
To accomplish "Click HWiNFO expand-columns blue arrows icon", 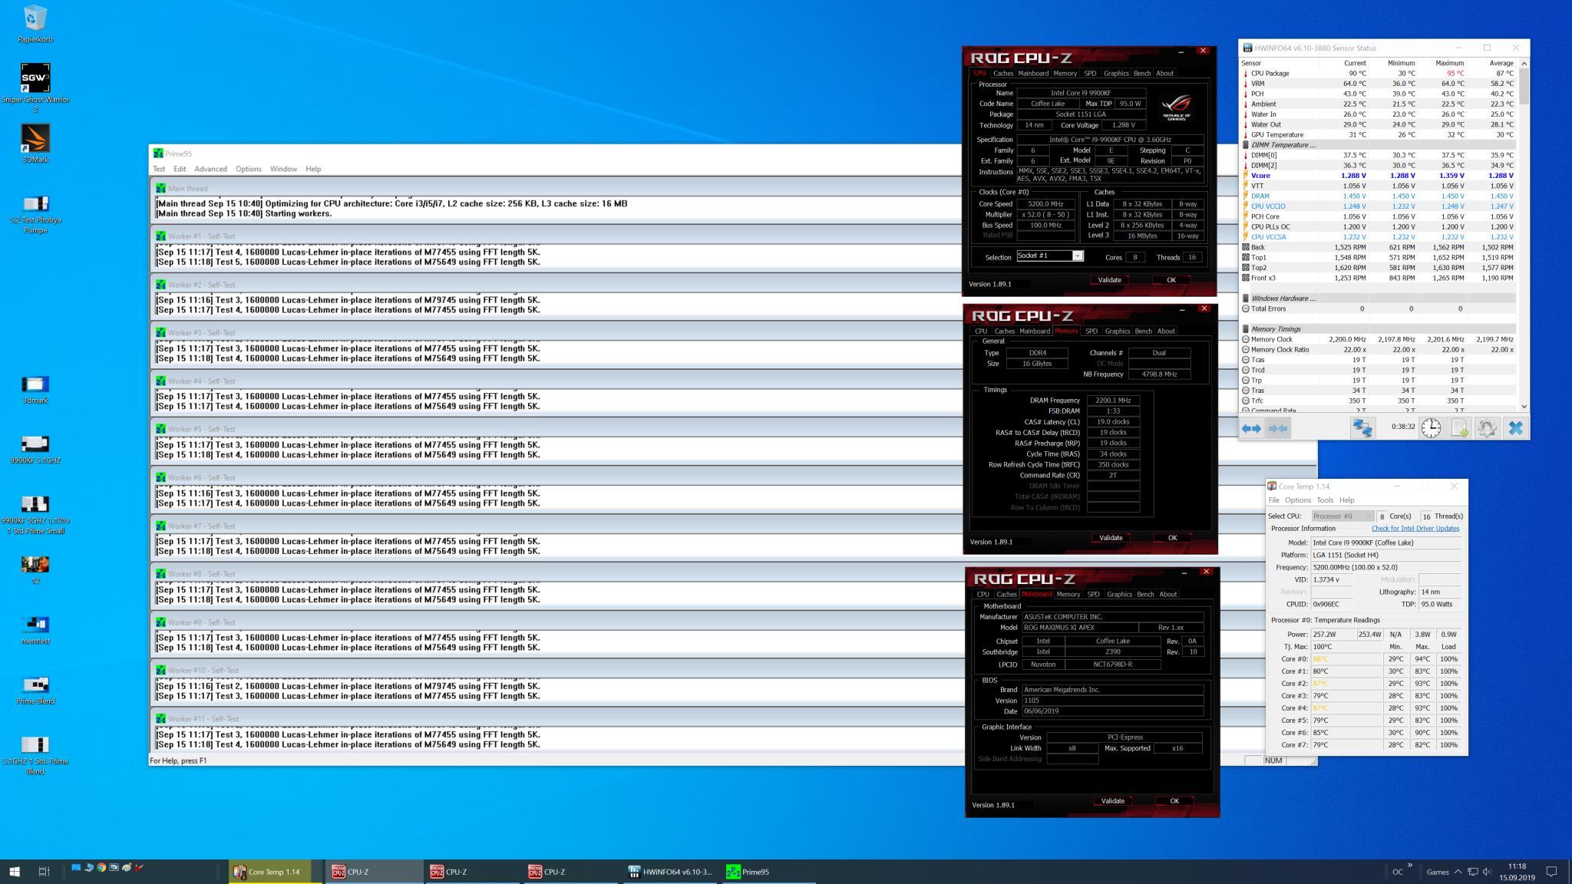I will 1251,428.
